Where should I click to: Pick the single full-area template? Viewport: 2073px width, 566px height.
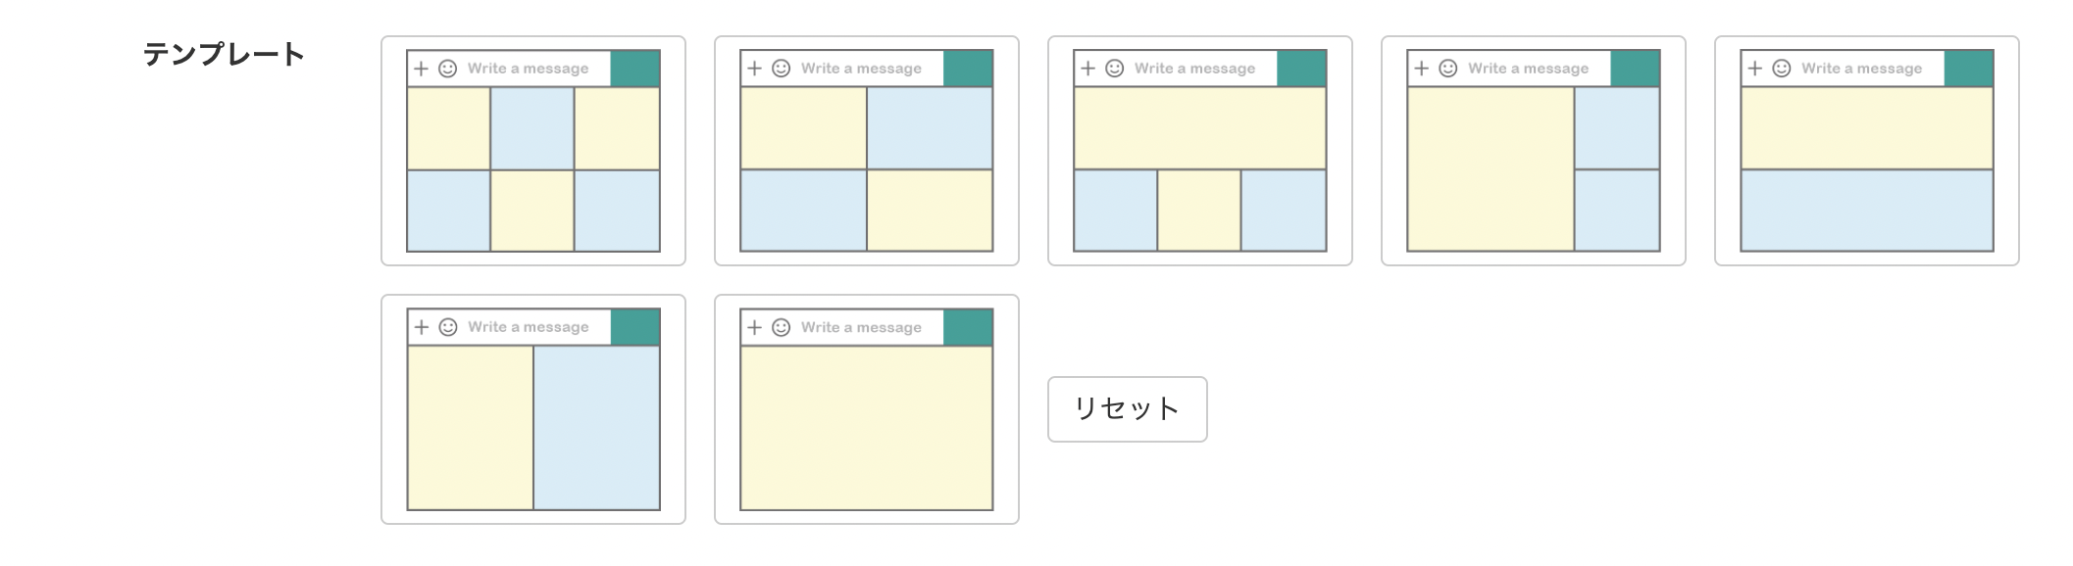(867, 409)
